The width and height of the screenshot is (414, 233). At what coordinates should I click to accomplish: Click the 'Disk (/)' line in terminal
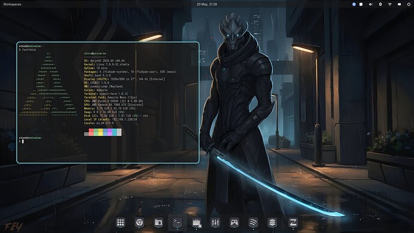(116, 116)
